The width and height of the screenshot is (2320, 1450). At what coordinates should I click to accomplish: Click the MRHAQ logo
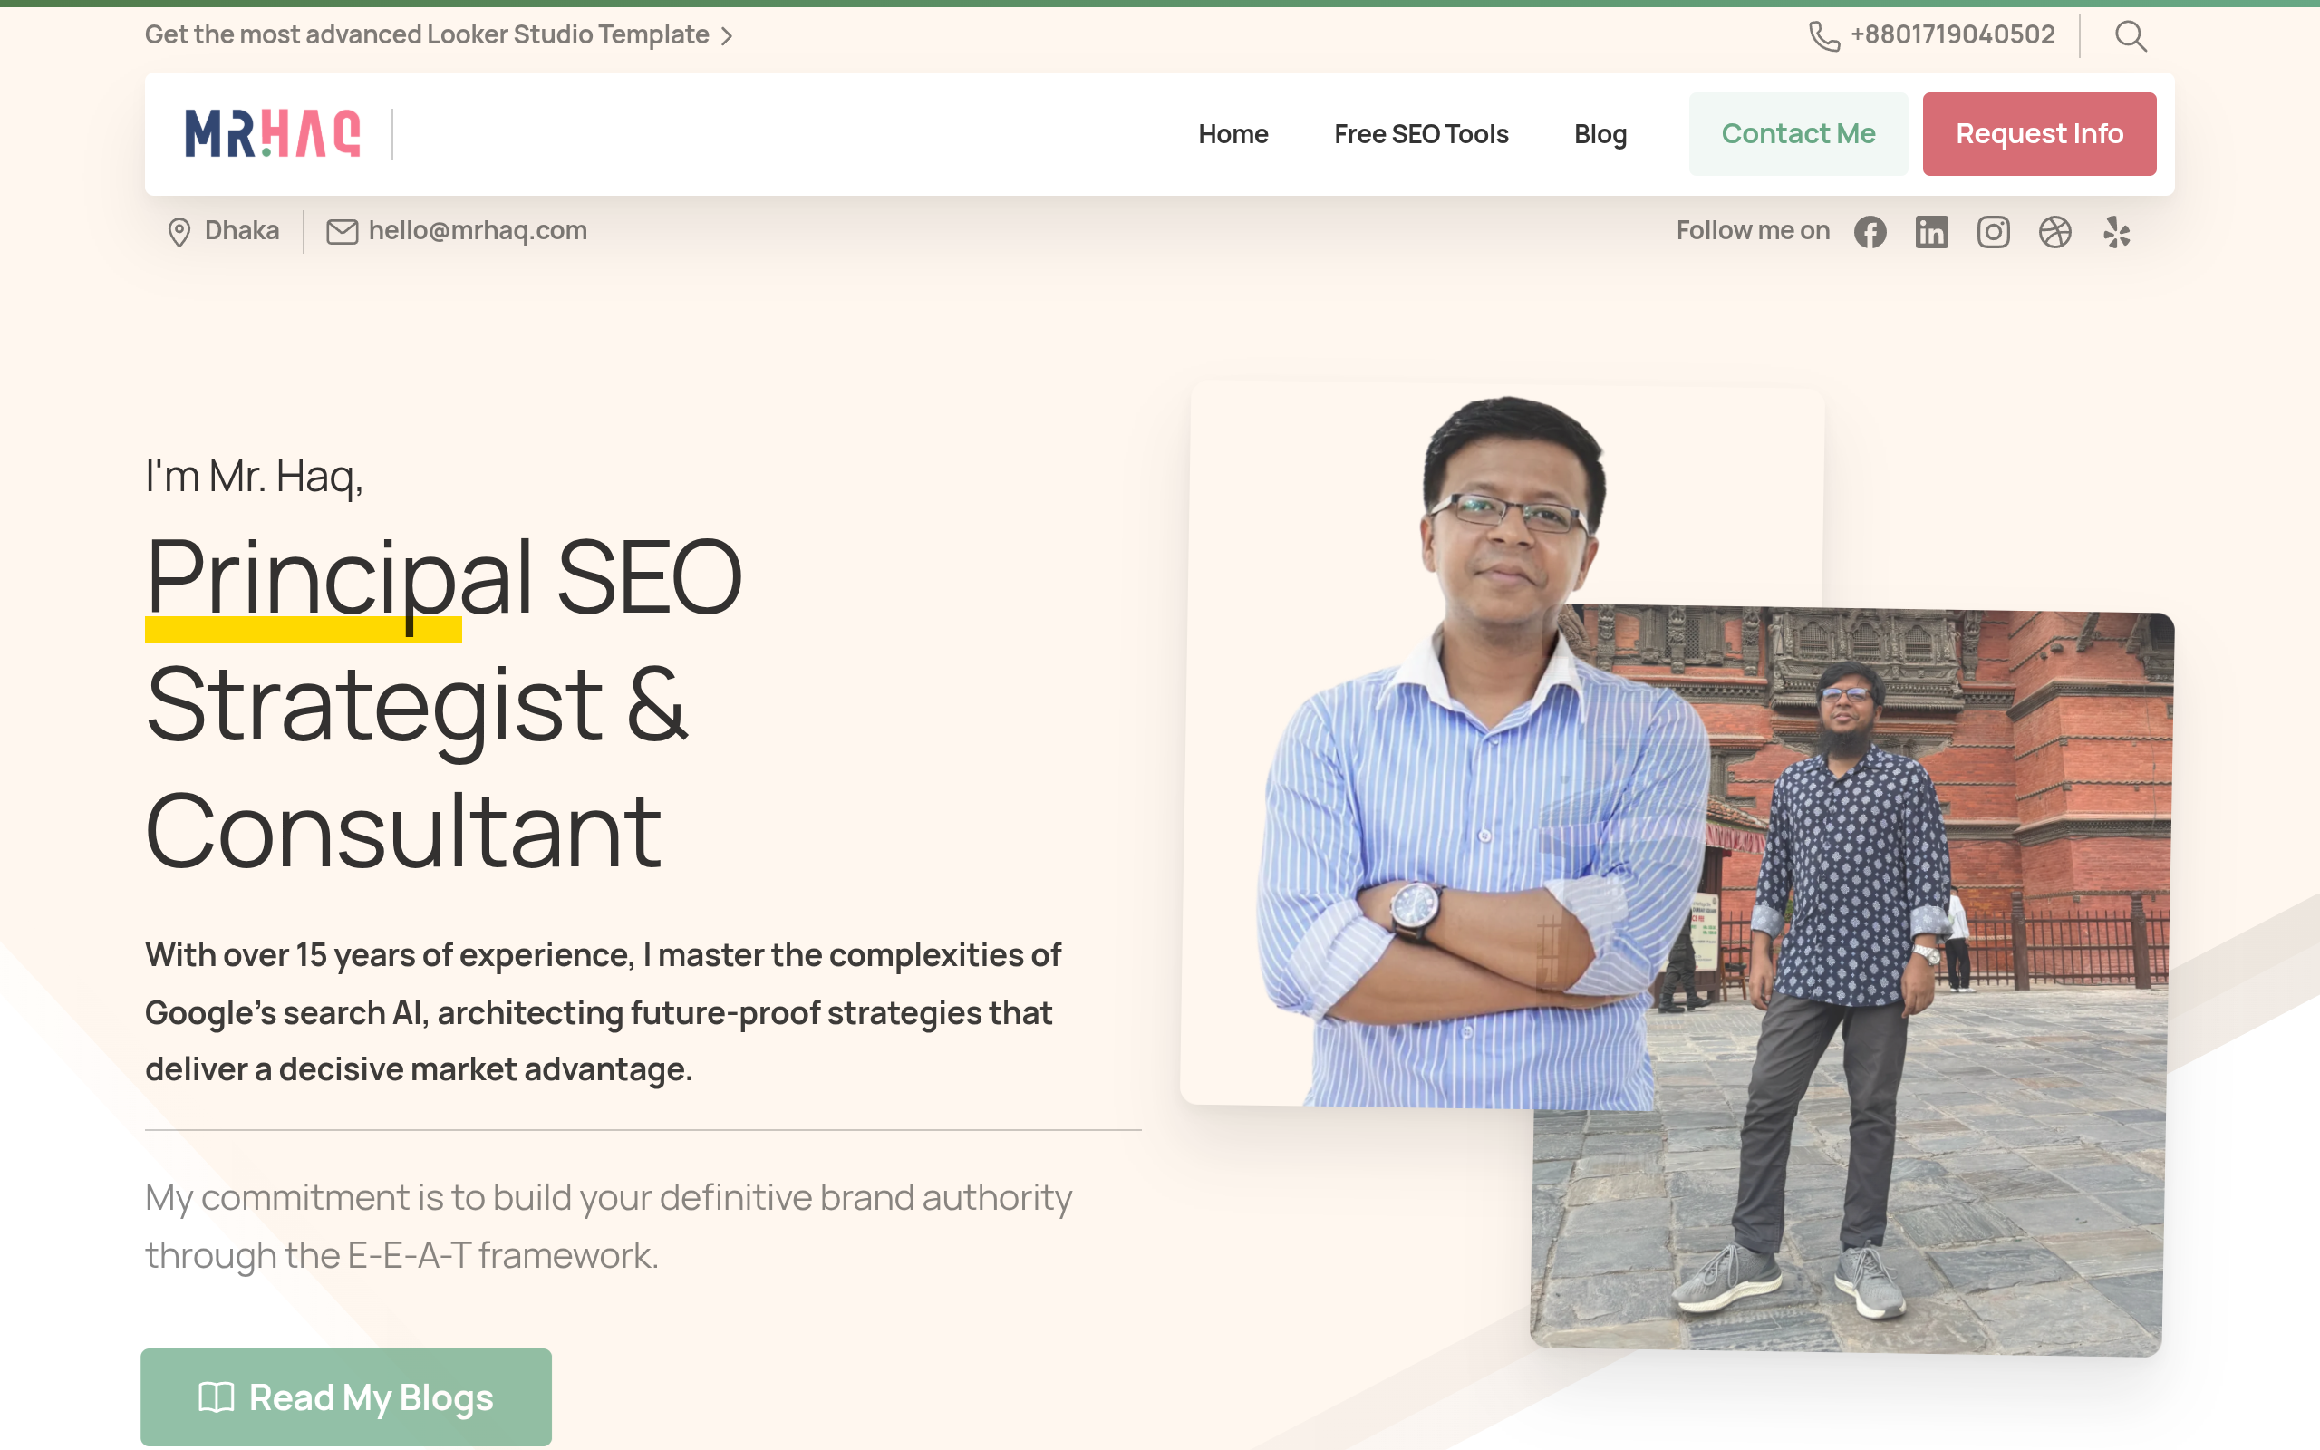pyautogui.click(x=273, y=133)
